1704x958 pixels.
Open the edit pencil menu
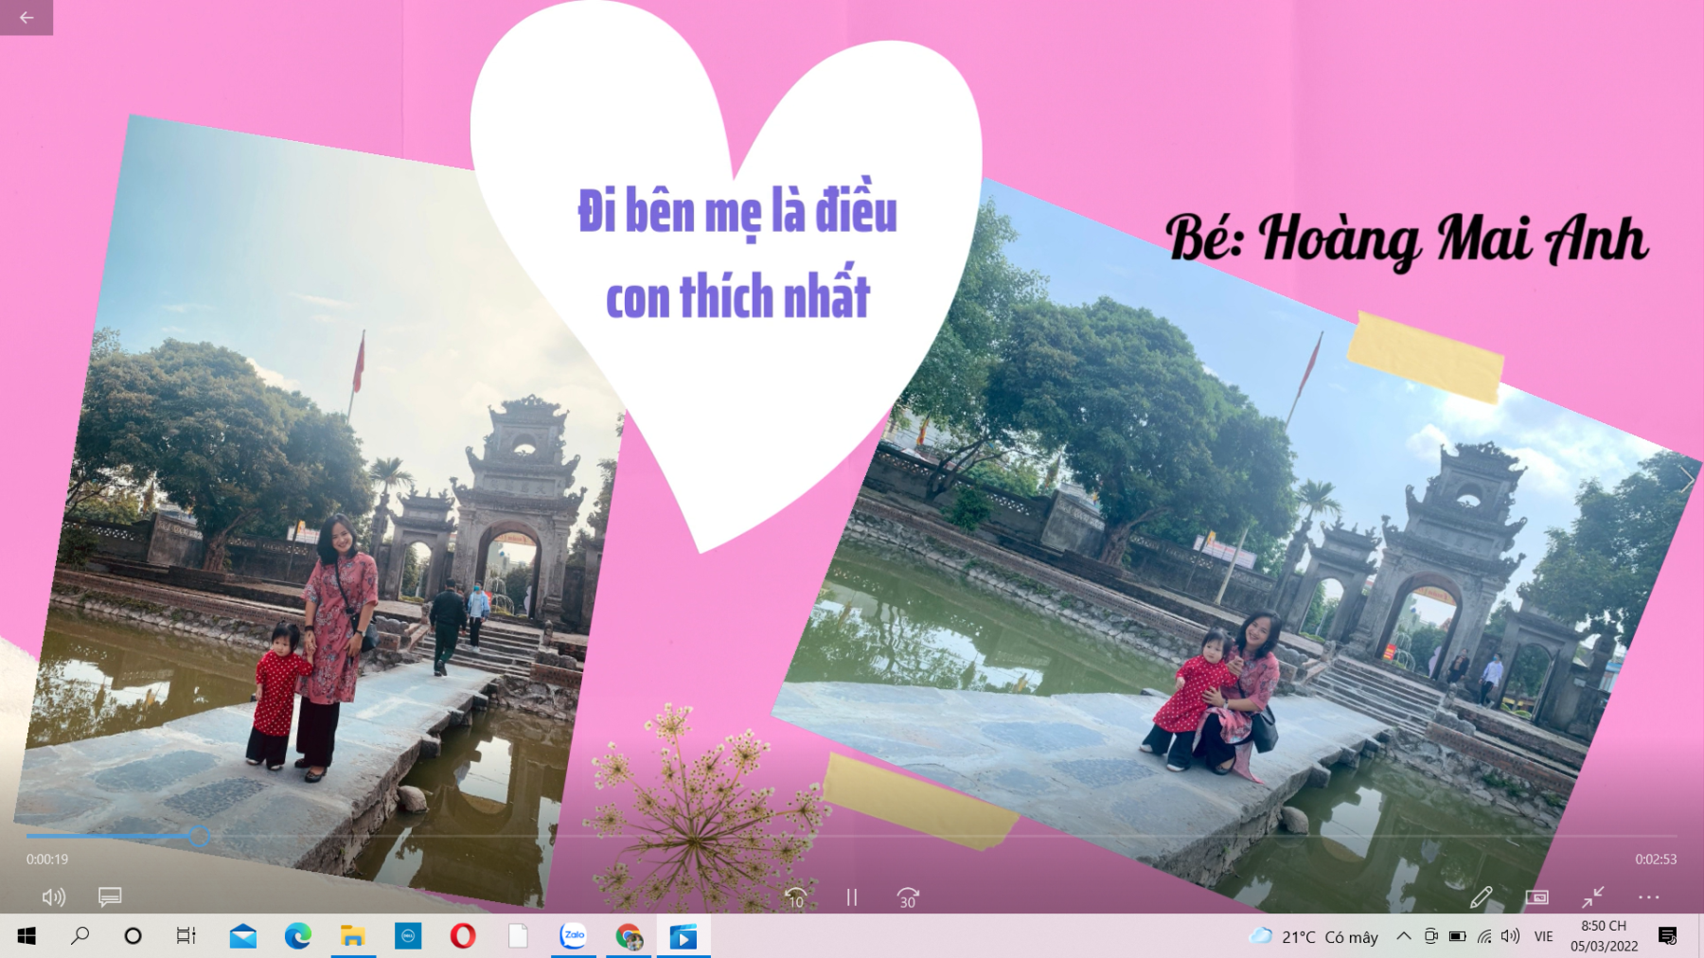1481,896
